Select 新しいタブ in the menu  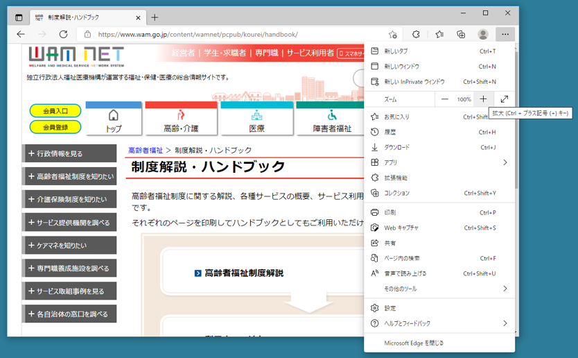coord(439,51)
